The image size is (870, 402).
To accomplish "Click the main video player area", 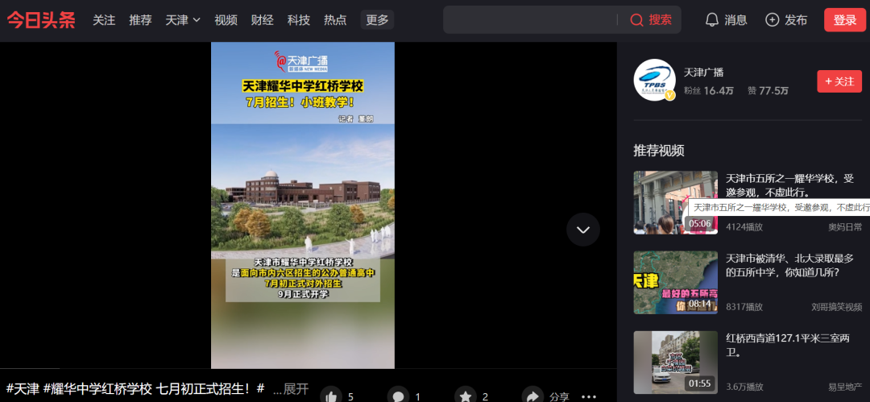I will [303, 205].
